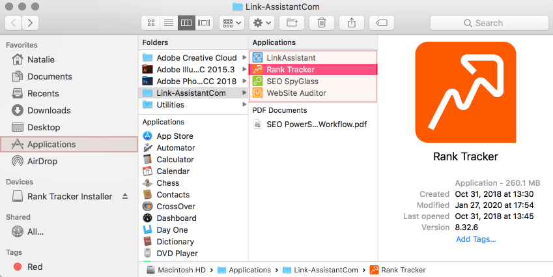This screenshot has width=553, height=277.
Task: Open the group-by arrange dropdown
Action: pyautogui.click(x=232, y=23)
